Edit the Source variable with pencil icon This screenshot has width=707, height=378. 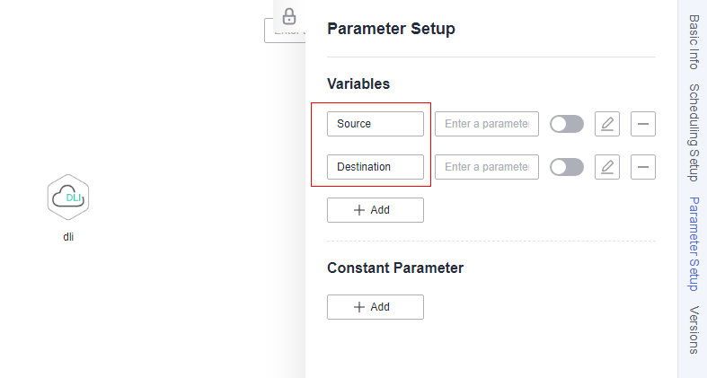(x=607, y=124)
